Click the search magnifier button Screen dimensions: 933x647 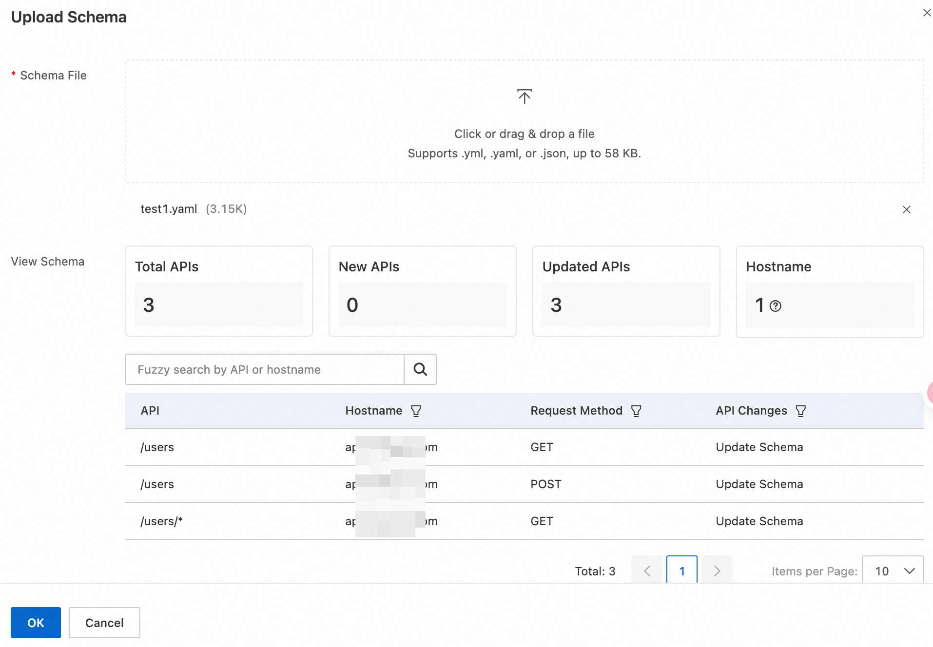pos(420,369)
